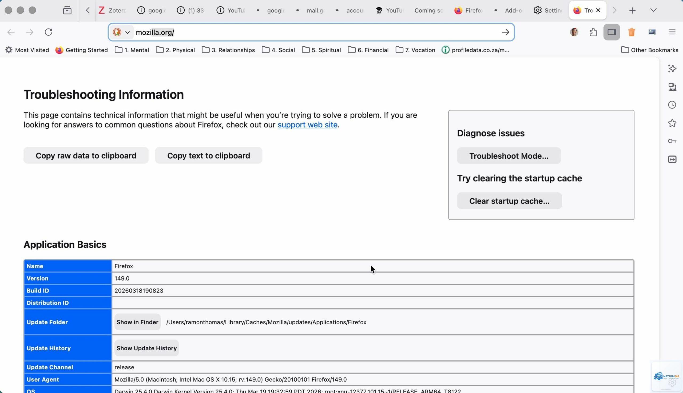Image resolution: width=683 pixels, height=393 pixels.
Task: Close the Troubleshooting Information tab
Action: click(598, 10)
